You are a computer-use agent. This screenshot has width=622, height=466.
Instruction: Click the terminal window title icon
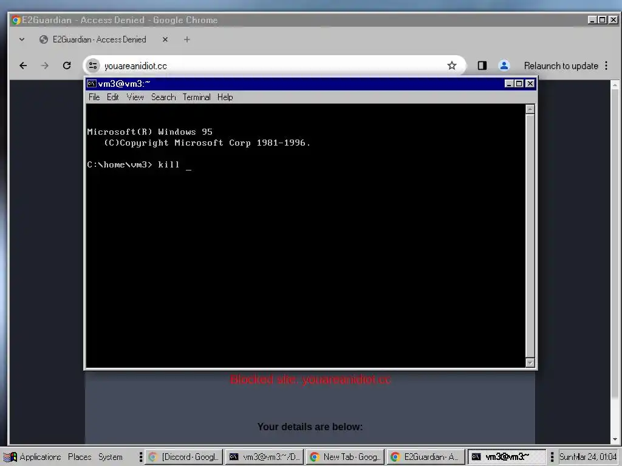coord(92,84)
